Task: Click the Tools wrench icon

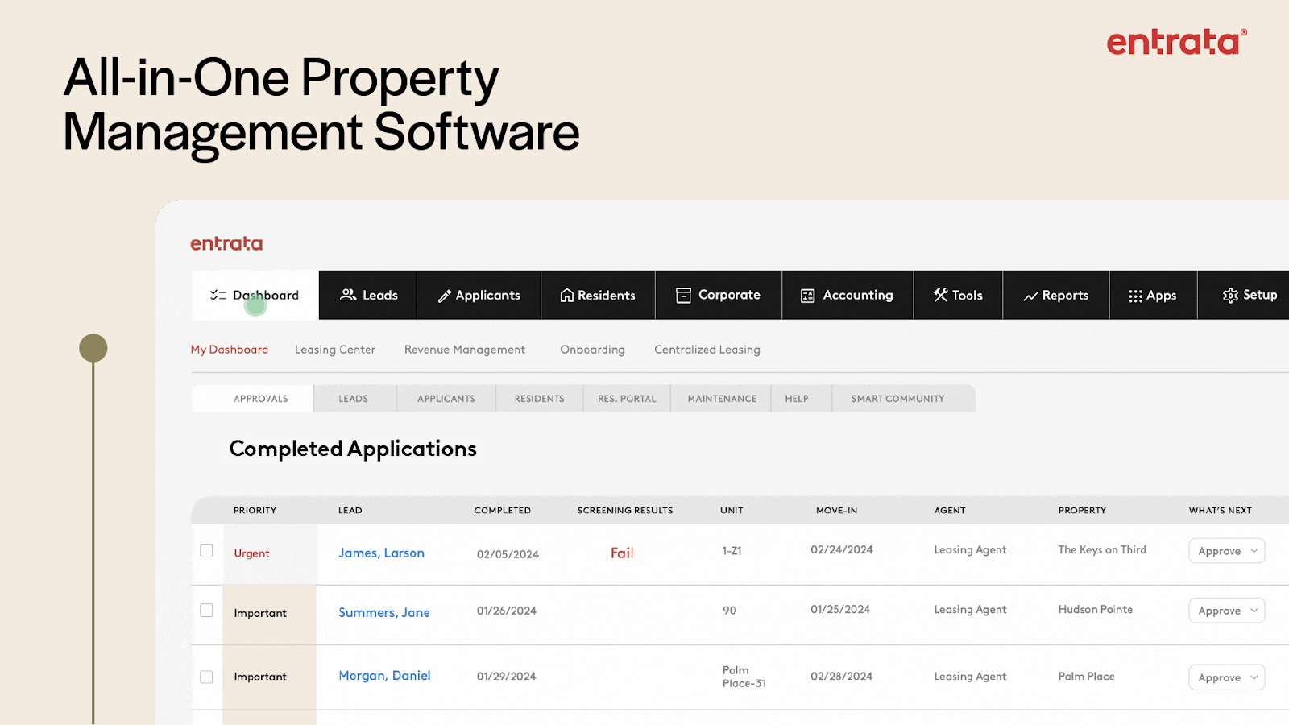Action: (940, 295)
